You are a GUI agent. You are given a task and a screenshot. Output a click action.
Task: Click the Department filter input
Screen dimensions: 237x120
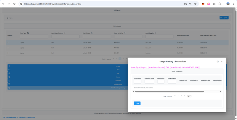[161, 82]
